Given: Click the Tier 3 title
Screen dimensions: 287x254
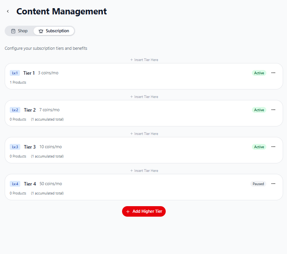Looking at the screenshot, I should (30, 147).
